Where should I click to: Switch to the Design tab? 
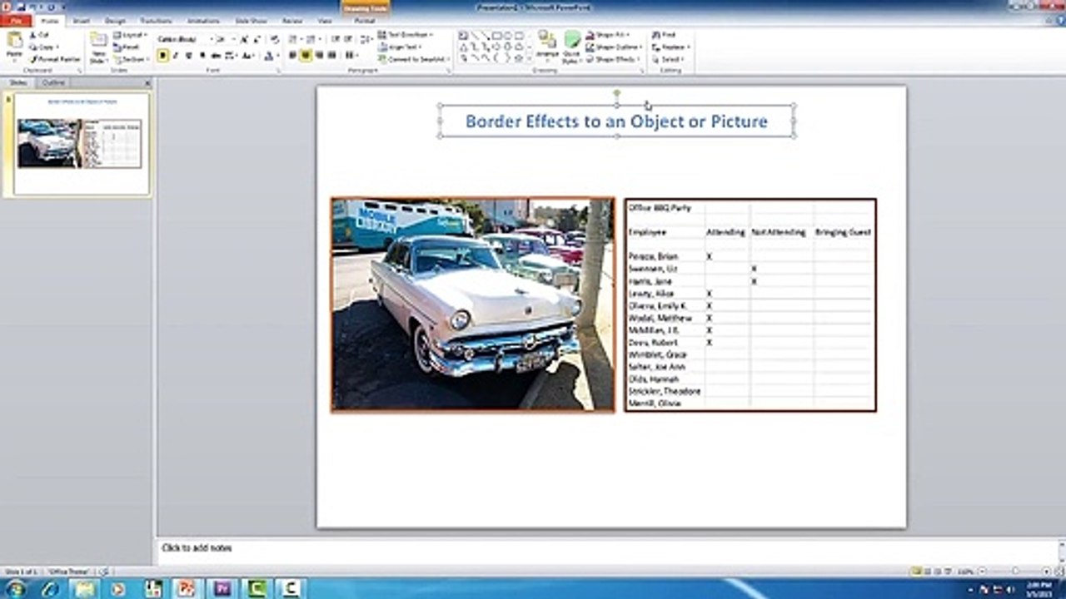pyautogui.click(x=115, y=21)
